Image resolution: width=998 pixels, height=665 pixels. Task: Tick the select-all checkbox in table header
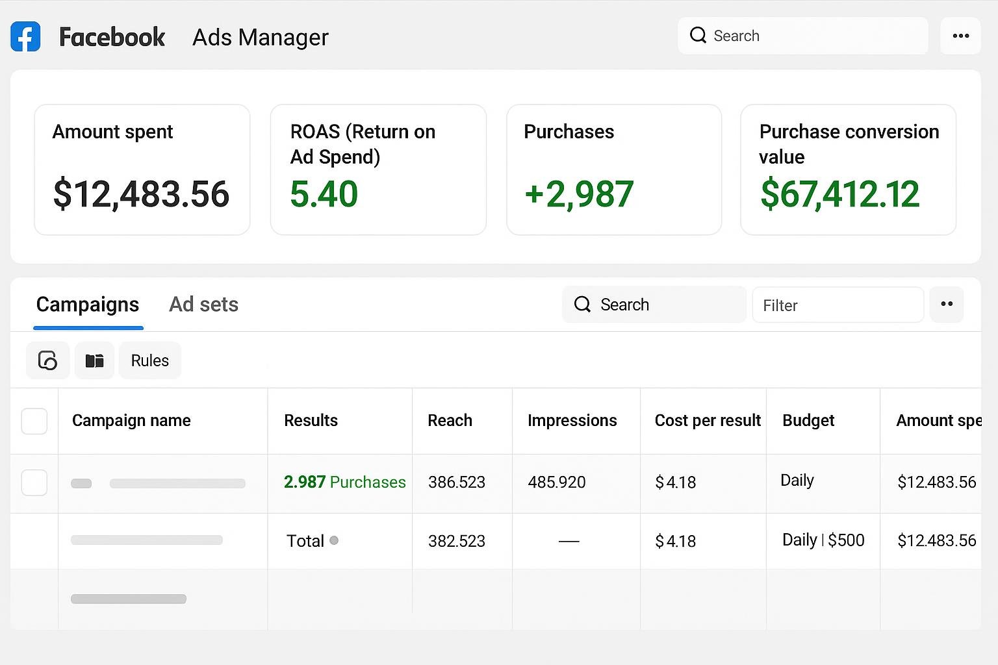click(x=34, y=421)
